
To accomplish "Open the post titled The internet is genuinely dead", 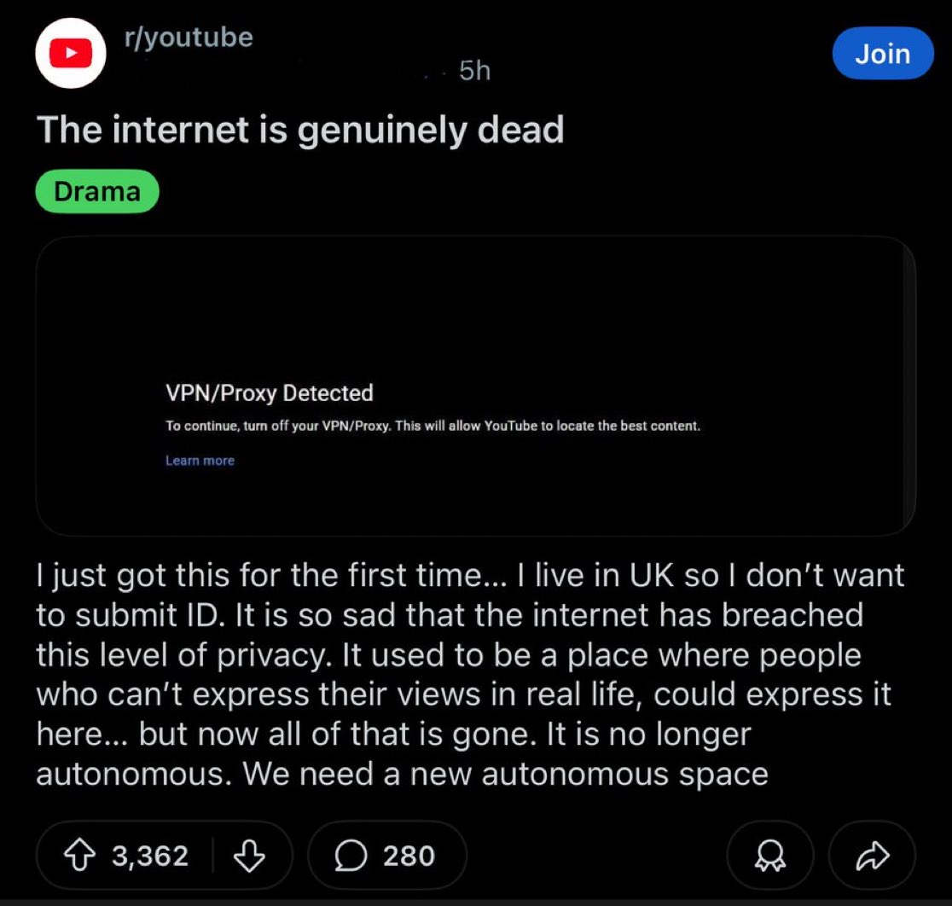I will pyautogui.click(x=300, y=130).
